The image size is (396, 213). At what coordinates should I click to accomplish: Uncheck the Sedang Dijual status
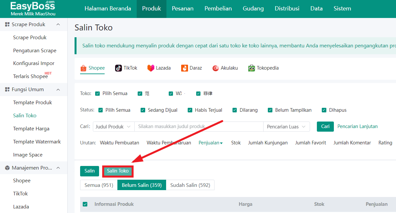(x=143, y=110)
